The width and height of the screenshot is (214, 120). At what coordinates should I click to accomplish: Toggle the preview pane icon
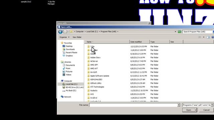point(208,37)
